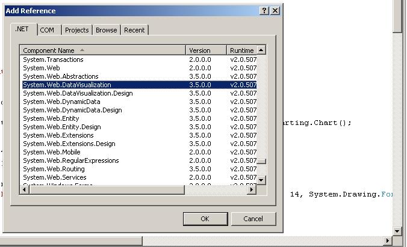Click runtime value of System.Web.Mobile row
The height and width of the screenshot is (247, 407).
(243, 152)
